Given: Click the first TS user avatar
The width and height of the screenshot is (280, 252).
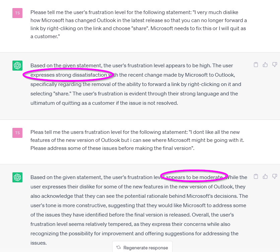Looking at the screenshot, I should [x=17, y=13].
